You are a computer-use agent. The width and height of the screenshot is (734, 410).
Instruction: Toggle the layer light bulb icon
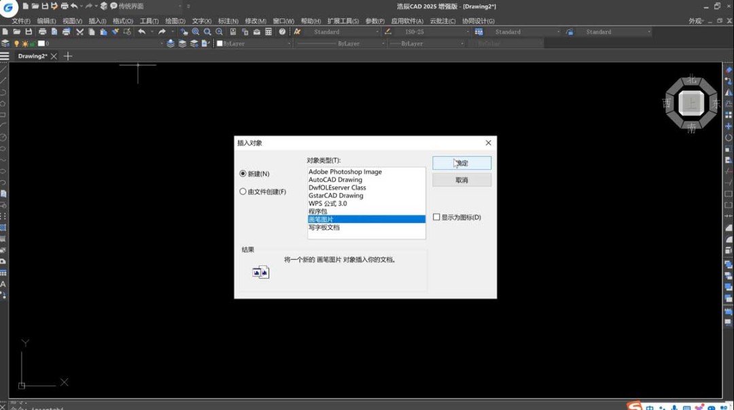pyautogui.click(x=16, y=43)
